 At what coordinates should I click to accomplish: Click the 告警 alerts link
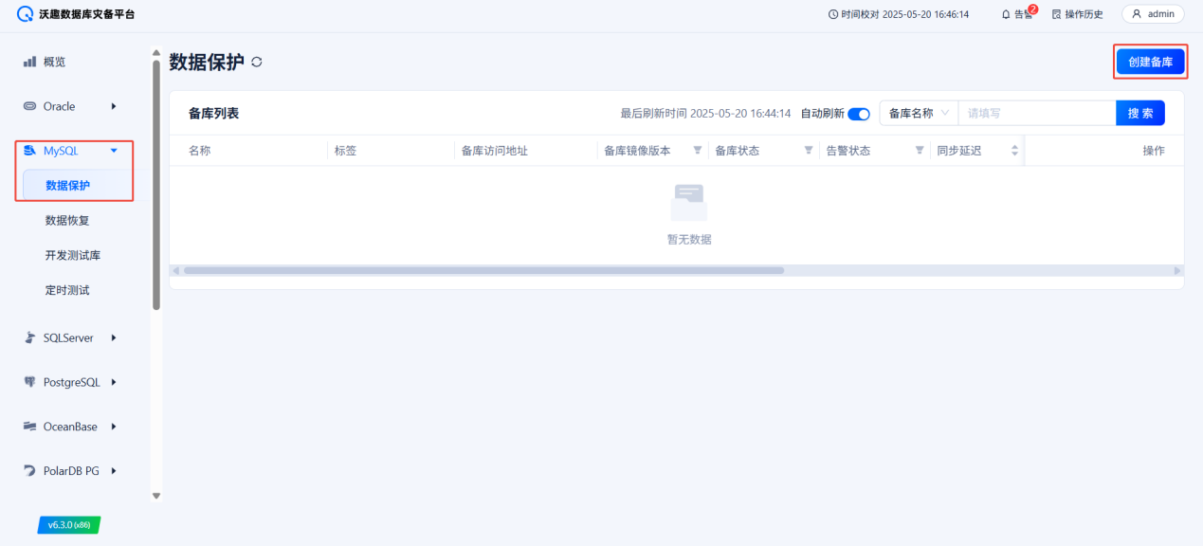pyautogui.click(x=1017, y=14)
